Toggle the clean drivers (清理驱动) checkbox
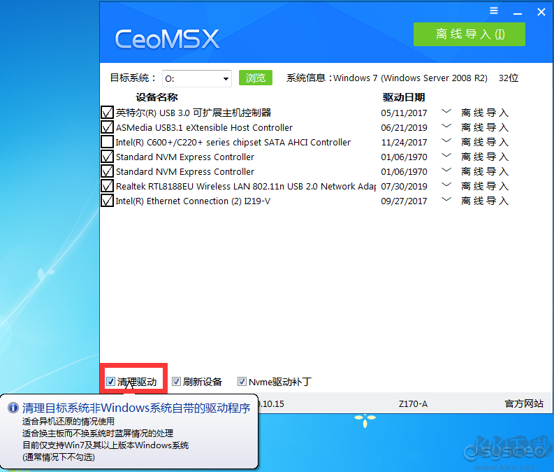The height and width of the screenshot is (472, 554). coord(110,382)
